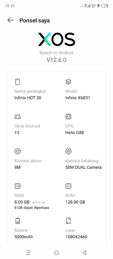Screen dimensions: 113x259
Task: Tap the battery indicator in status bar
Action: click(105, 6)
